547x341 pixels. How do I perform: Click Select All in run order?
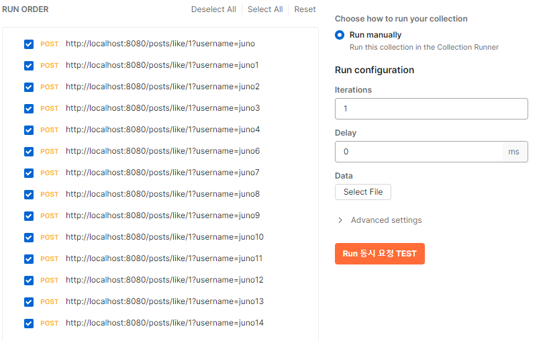click(265, 9)
